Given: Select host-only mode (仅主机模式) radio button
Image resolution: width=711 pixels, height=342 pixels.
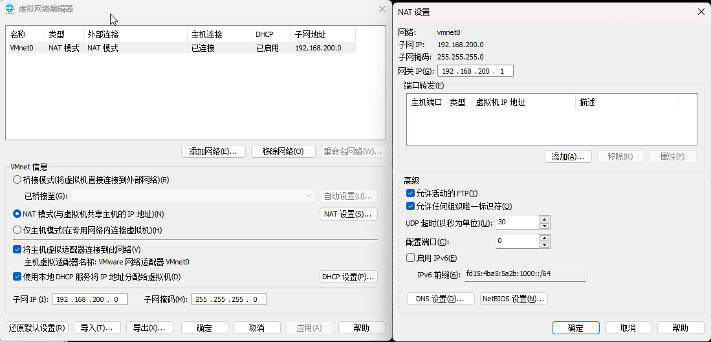Looking at the screenshot, I should point(17,230).
